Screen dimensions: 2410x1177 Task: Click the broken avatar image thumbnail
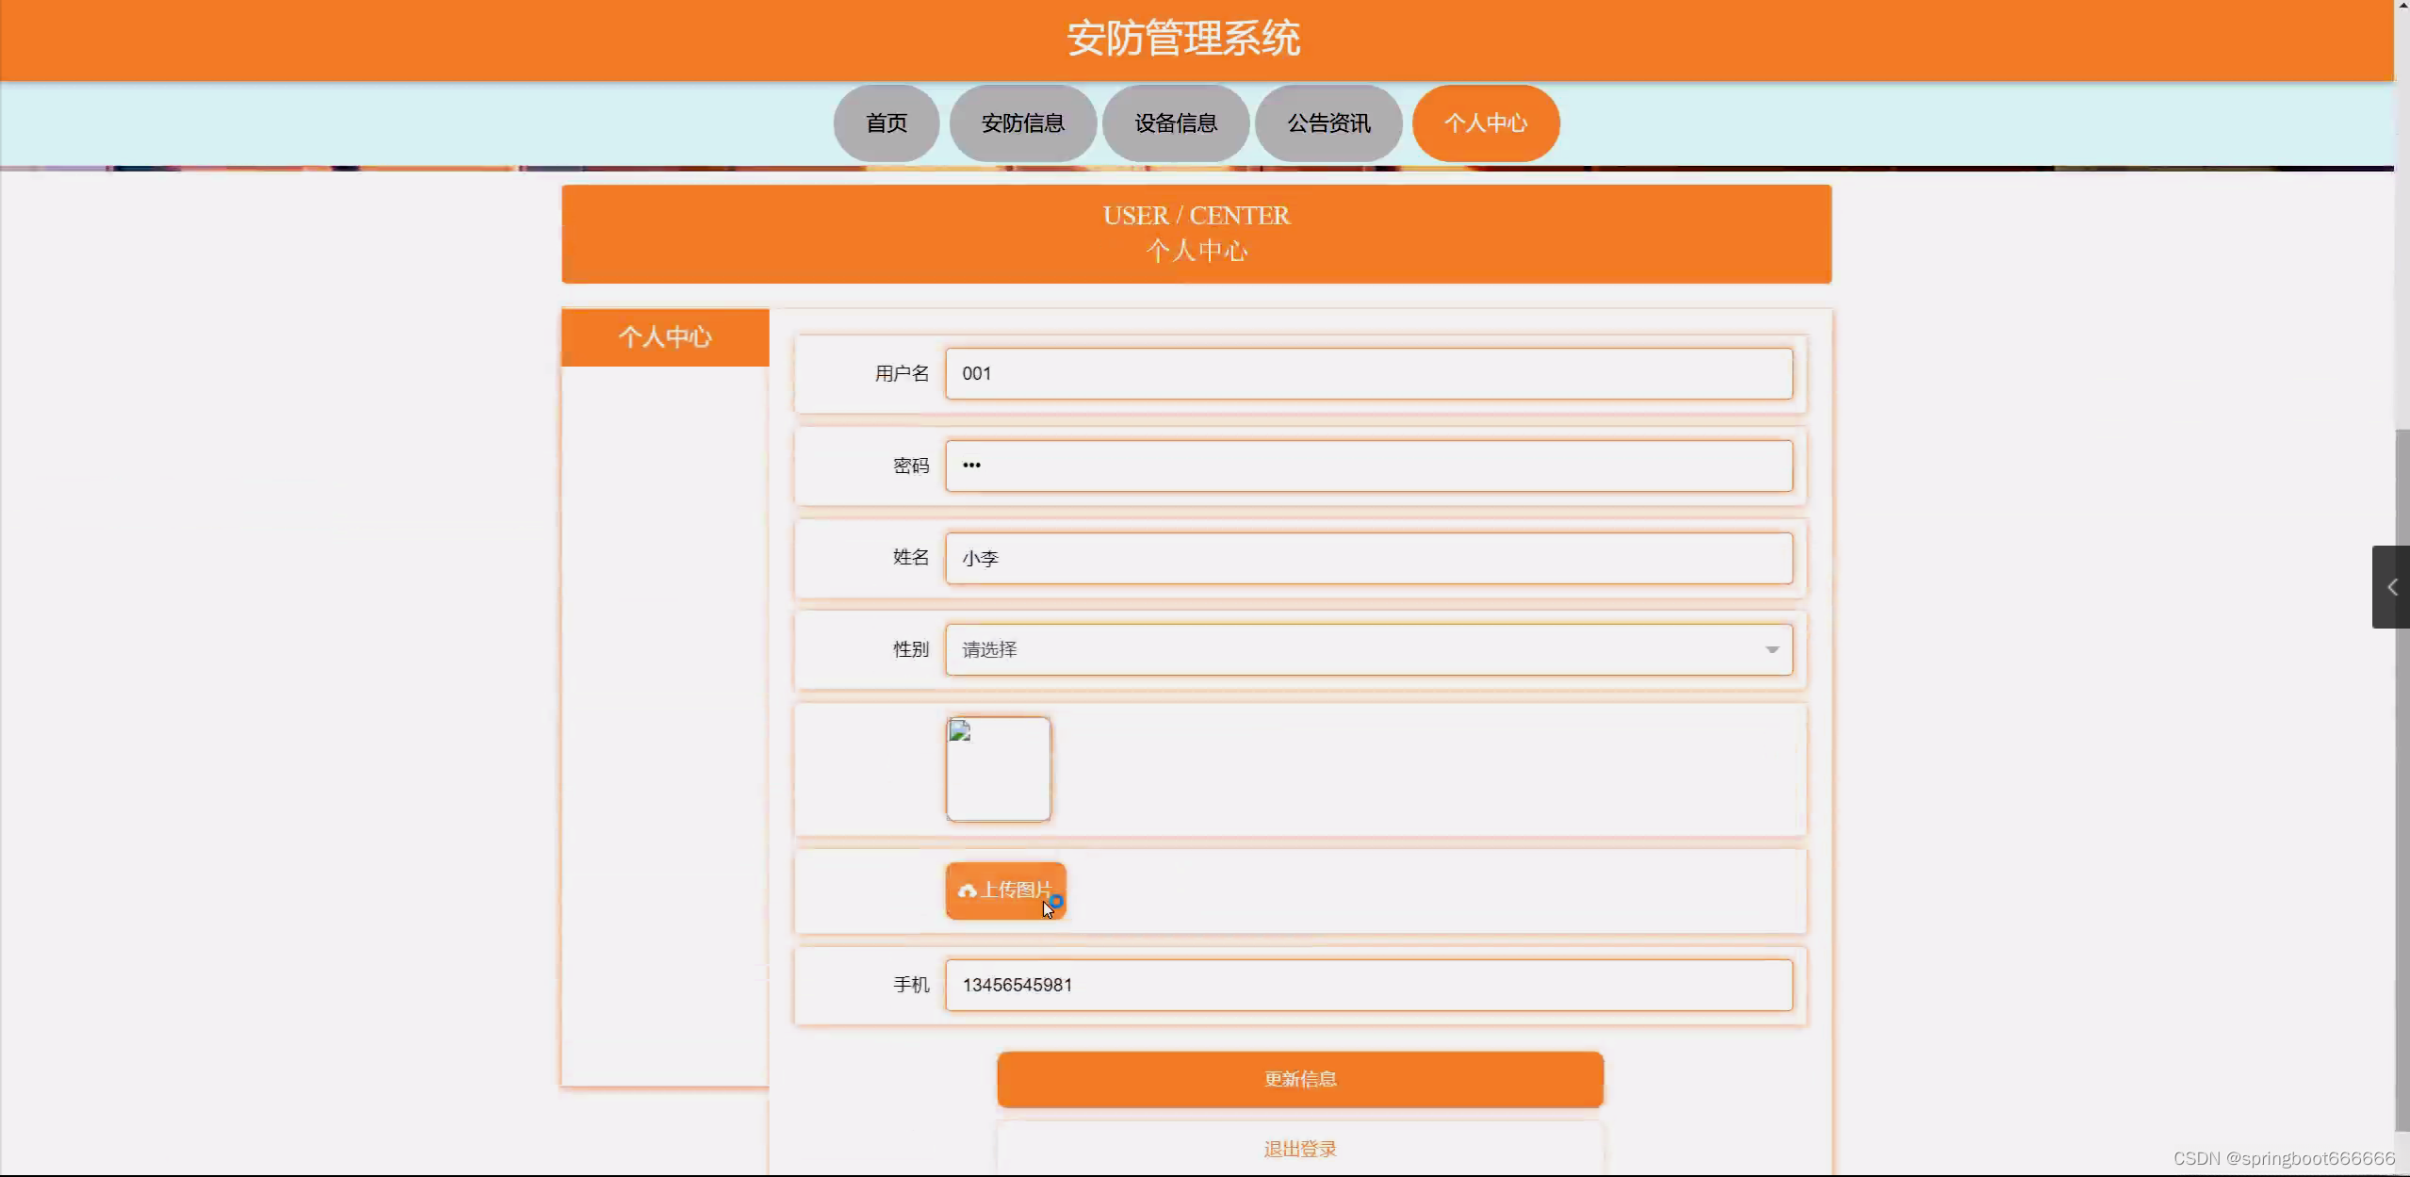coord(998,769)
